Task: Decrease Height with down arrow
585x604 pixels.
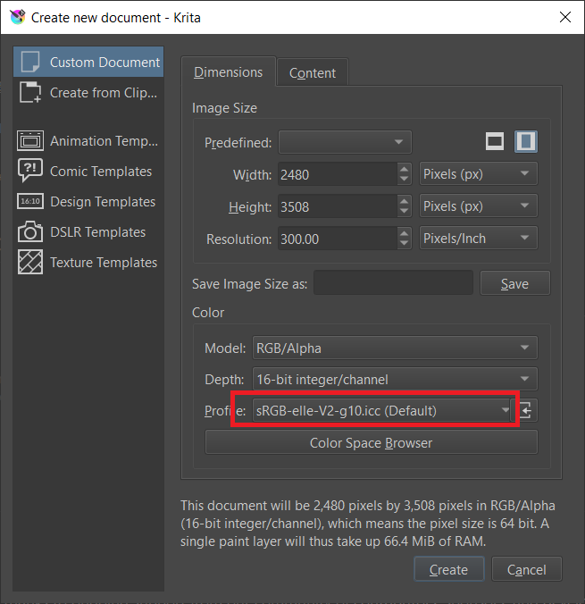Action: (x=404, y=212)
